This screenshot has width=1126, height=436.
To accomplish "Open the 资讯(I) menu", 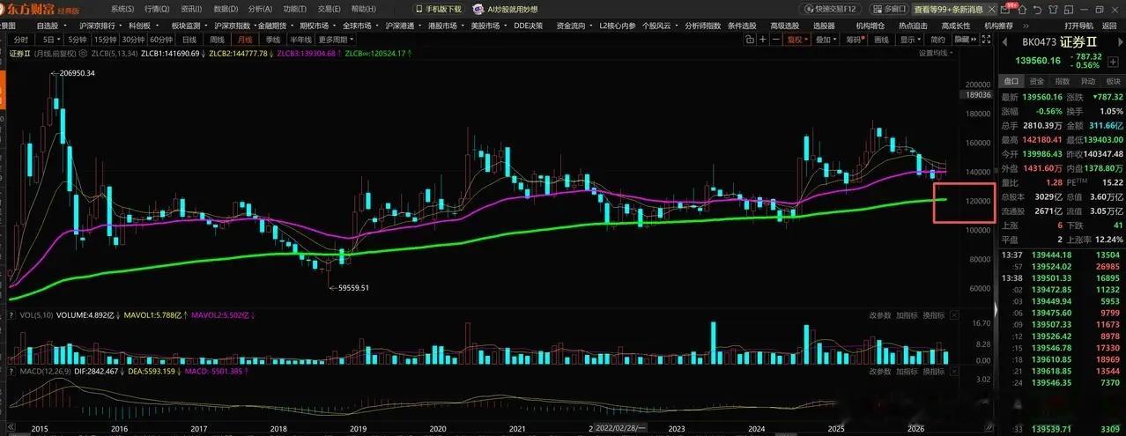I will click(x=191, y=9).
